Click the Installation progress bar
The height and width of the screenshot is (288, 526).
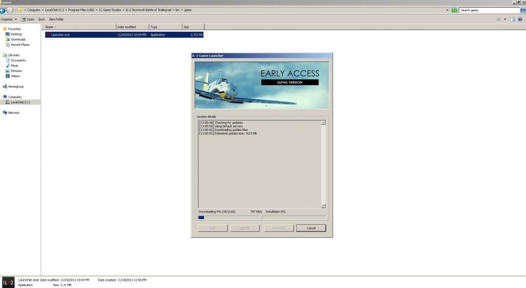coord(293,218)
